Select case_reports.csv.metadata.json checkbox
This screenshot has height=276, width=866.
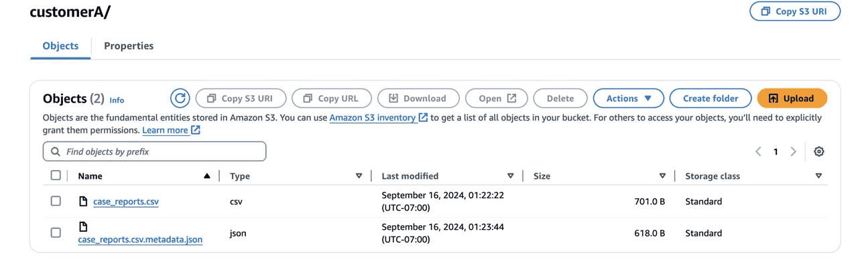tap(56, 232)
